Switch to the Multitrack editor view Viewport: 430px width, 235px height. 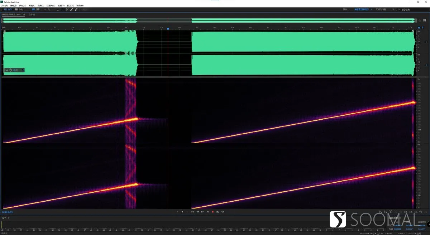[x=19, y=9]
